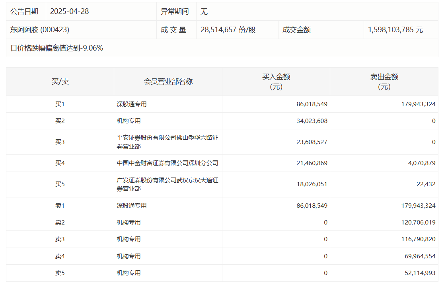Select the 卖1 row label
The height and width of the screenshot is (285, 444).
coord(60,206)
